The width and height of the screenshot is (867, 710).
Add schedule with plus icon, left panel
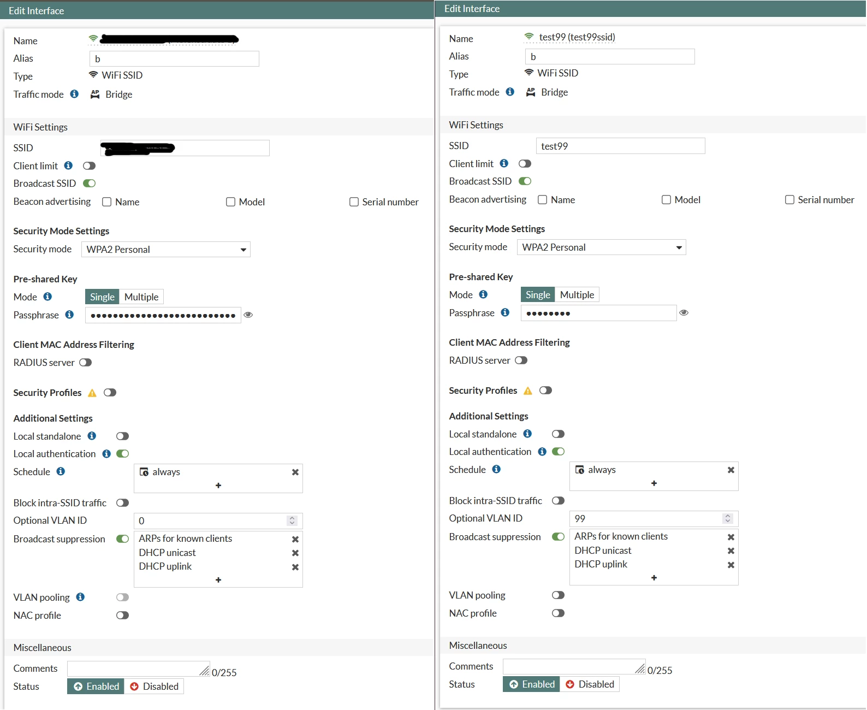pyautogui.click(x=218, y=486)
